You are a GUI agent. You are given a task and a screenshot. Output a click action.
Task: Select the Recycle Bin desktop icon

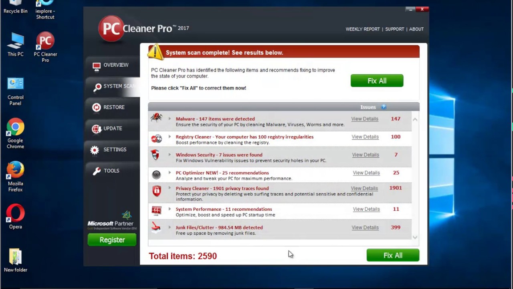pyautogui.click(x=15, y=7)
